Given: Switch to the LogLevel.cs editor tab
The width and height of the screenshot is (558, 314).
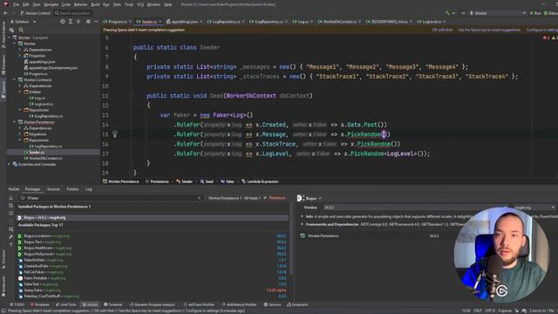Looking at the screenshot, I should pos(429,22).
